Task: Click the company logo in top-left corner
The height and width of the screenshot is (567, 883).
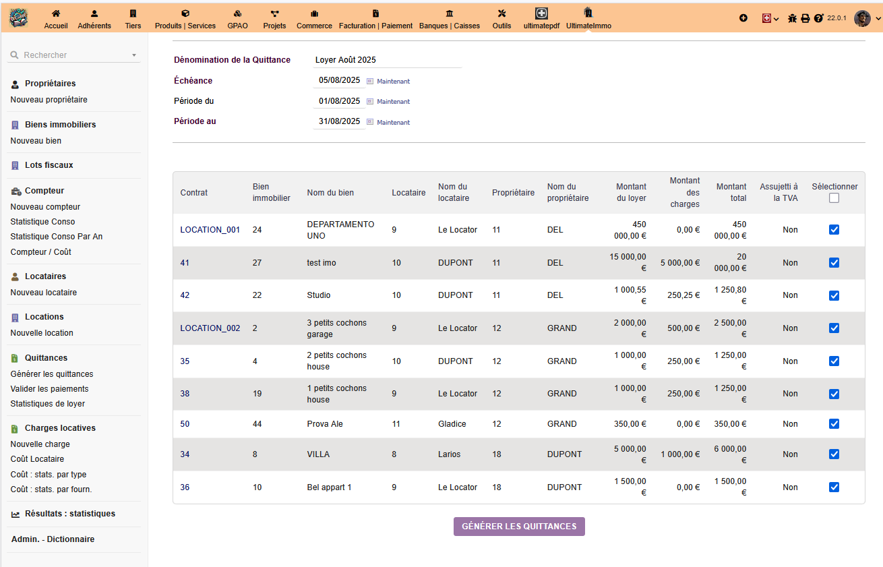Action: 18,18
